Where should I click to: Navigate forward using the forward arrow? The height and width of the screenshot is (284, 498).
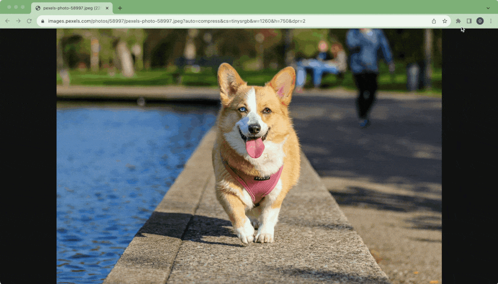click(x=18, y=21)
